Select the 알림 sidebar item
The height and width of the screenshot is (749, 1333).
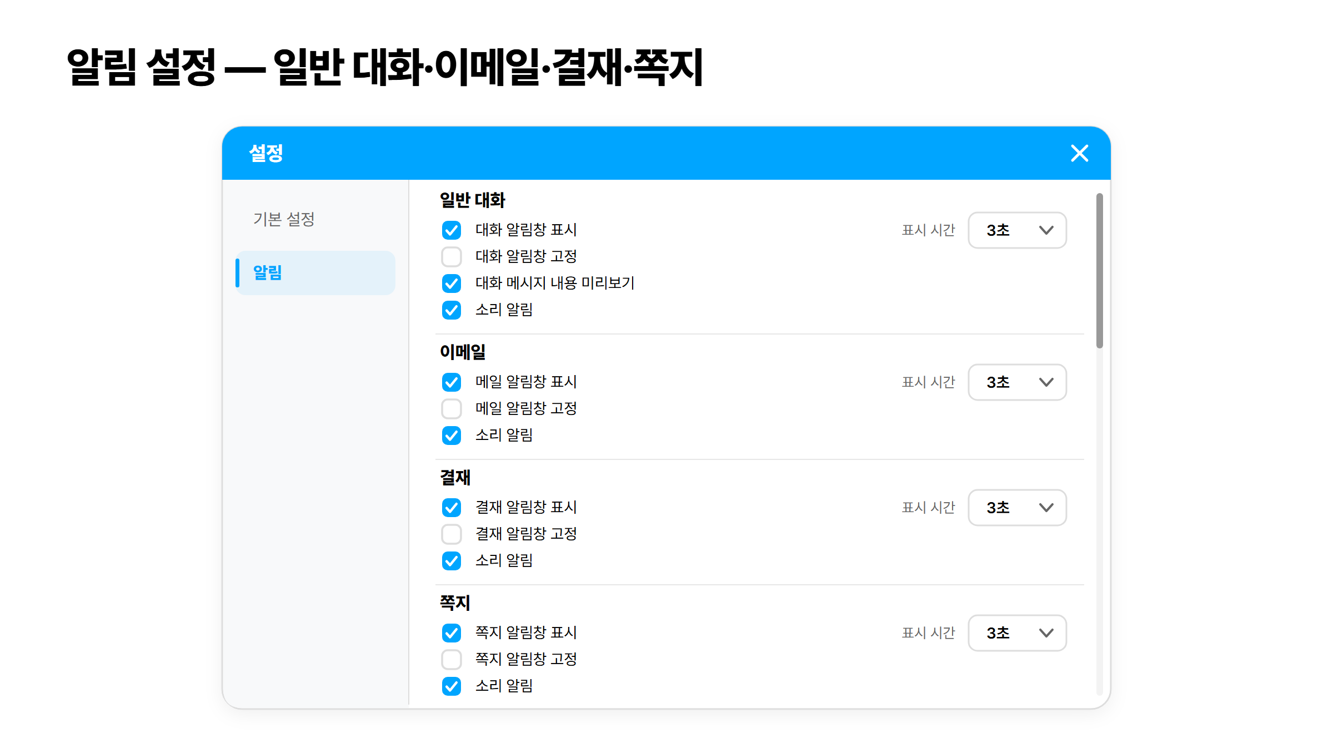click(x=315, y=273)
